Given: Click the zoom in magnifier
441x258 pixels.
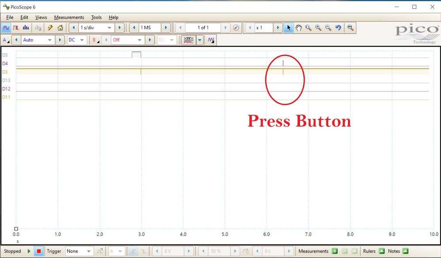Looking at the screenshot, I should [x=318, y=27].
